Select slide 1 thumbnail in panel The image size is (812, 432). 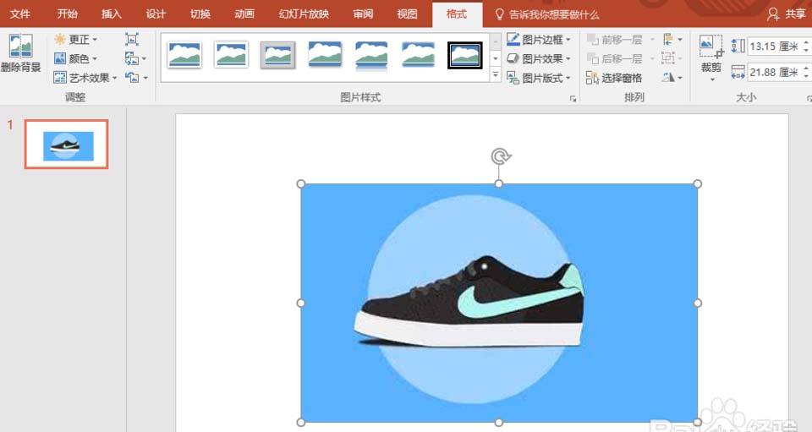[66, 145]
